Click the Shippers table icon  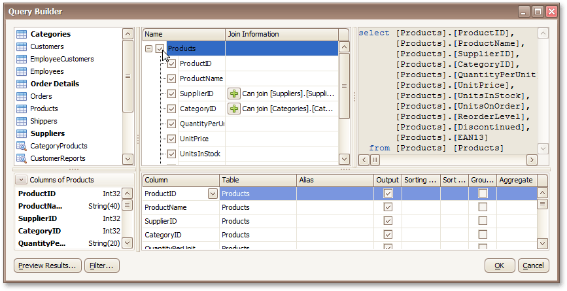coord(21,121)
